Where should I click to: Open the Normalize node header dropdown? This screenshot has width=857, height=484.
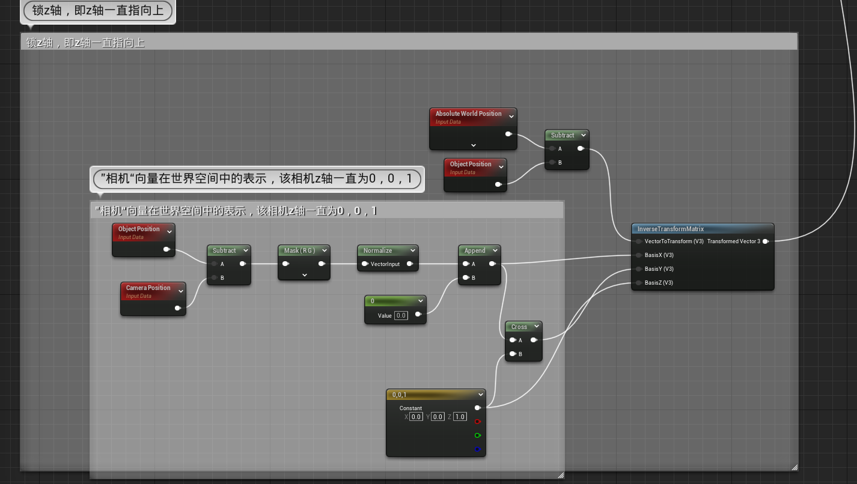tap(412, 250)
